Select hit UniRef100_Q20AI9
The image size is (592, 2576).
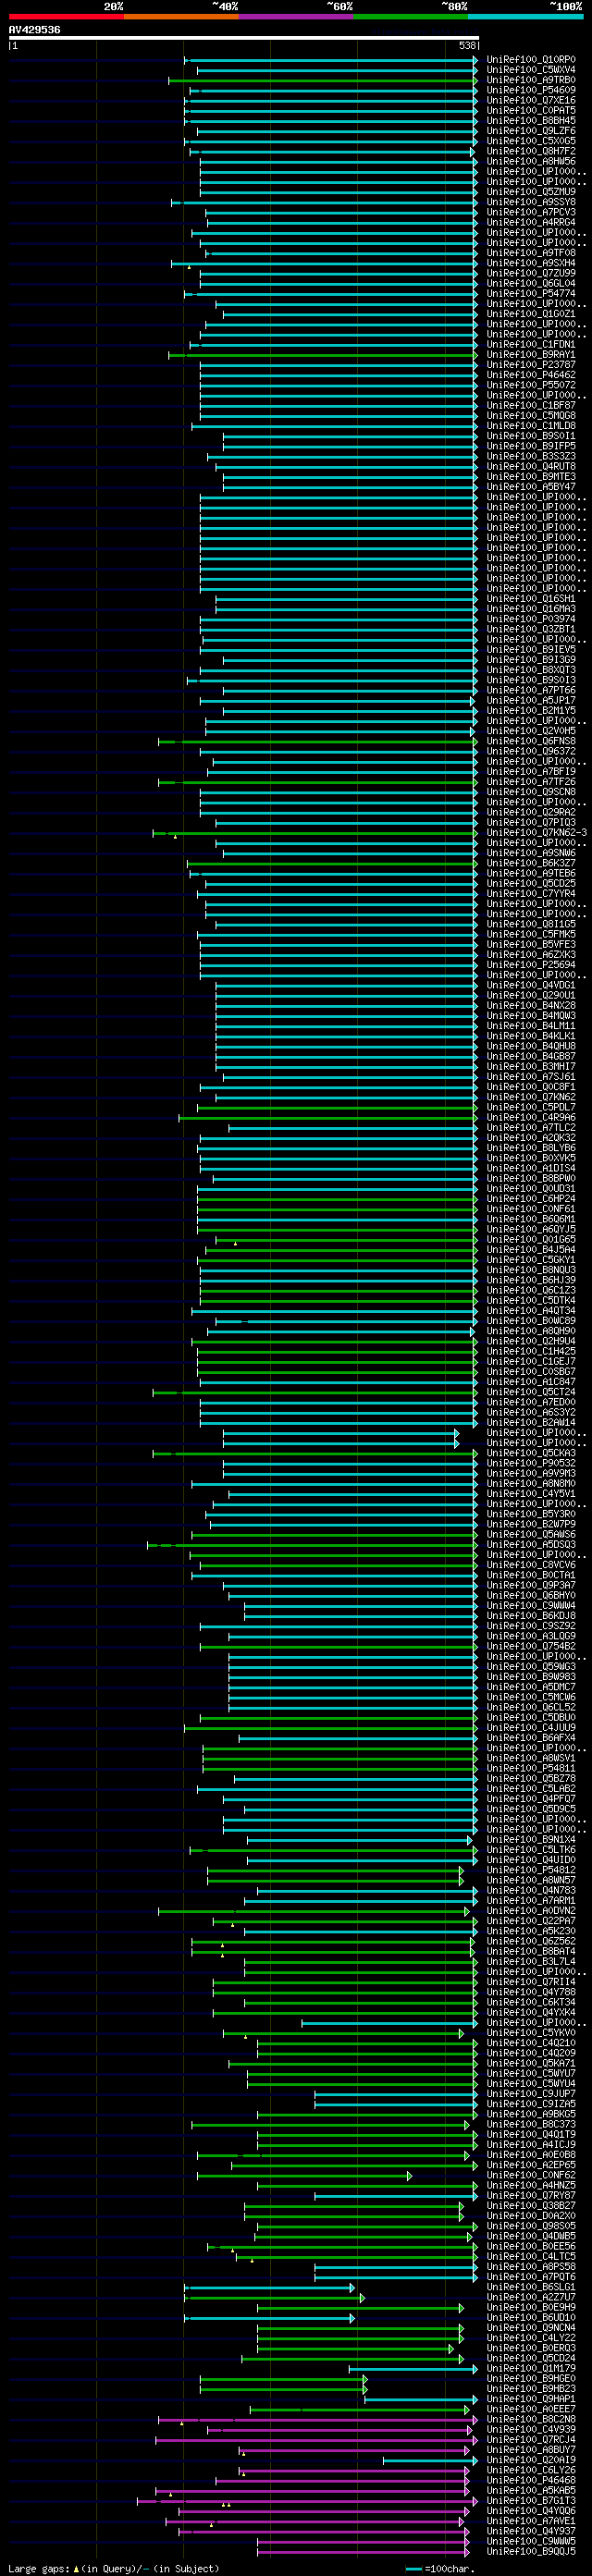[531, 2459]
